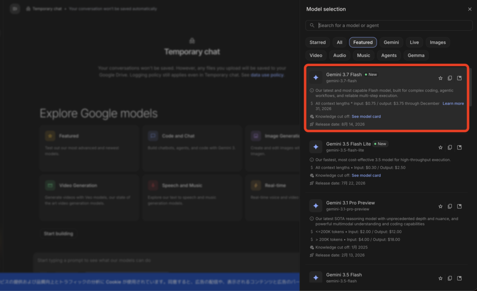477x291 pixels.
Task: Open the Code and Chat card
Action: [192, 149]
